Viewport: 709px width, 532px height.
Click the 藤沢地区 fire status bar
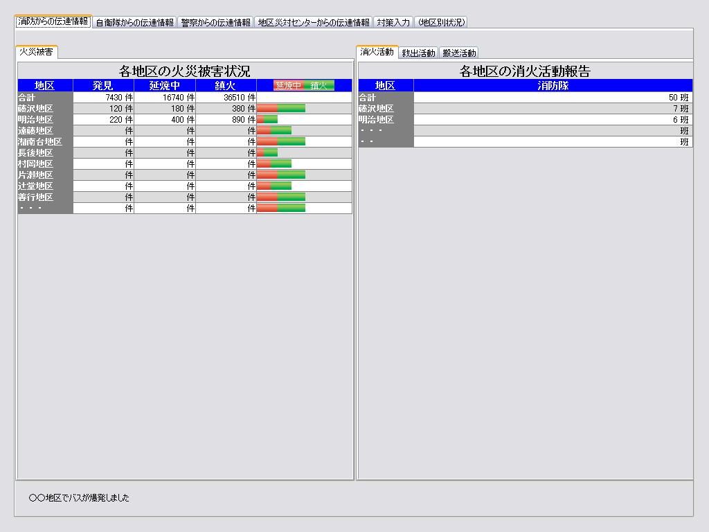tap(281, 109)
